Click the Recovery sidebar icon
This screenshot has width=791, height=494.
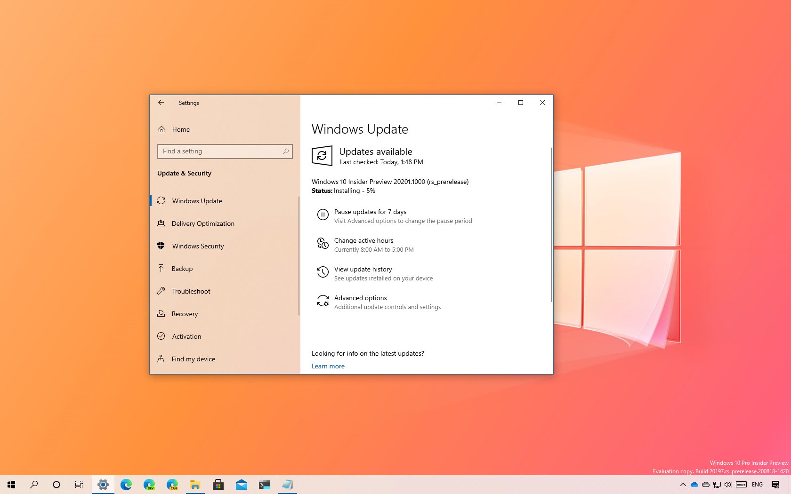[x=161, y=314]
